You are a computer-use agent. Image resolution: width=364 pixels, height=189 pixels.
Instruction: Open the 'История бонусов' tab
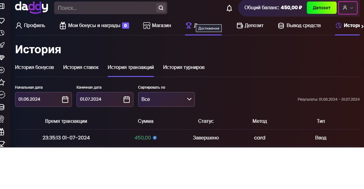(x=34, y=67)
